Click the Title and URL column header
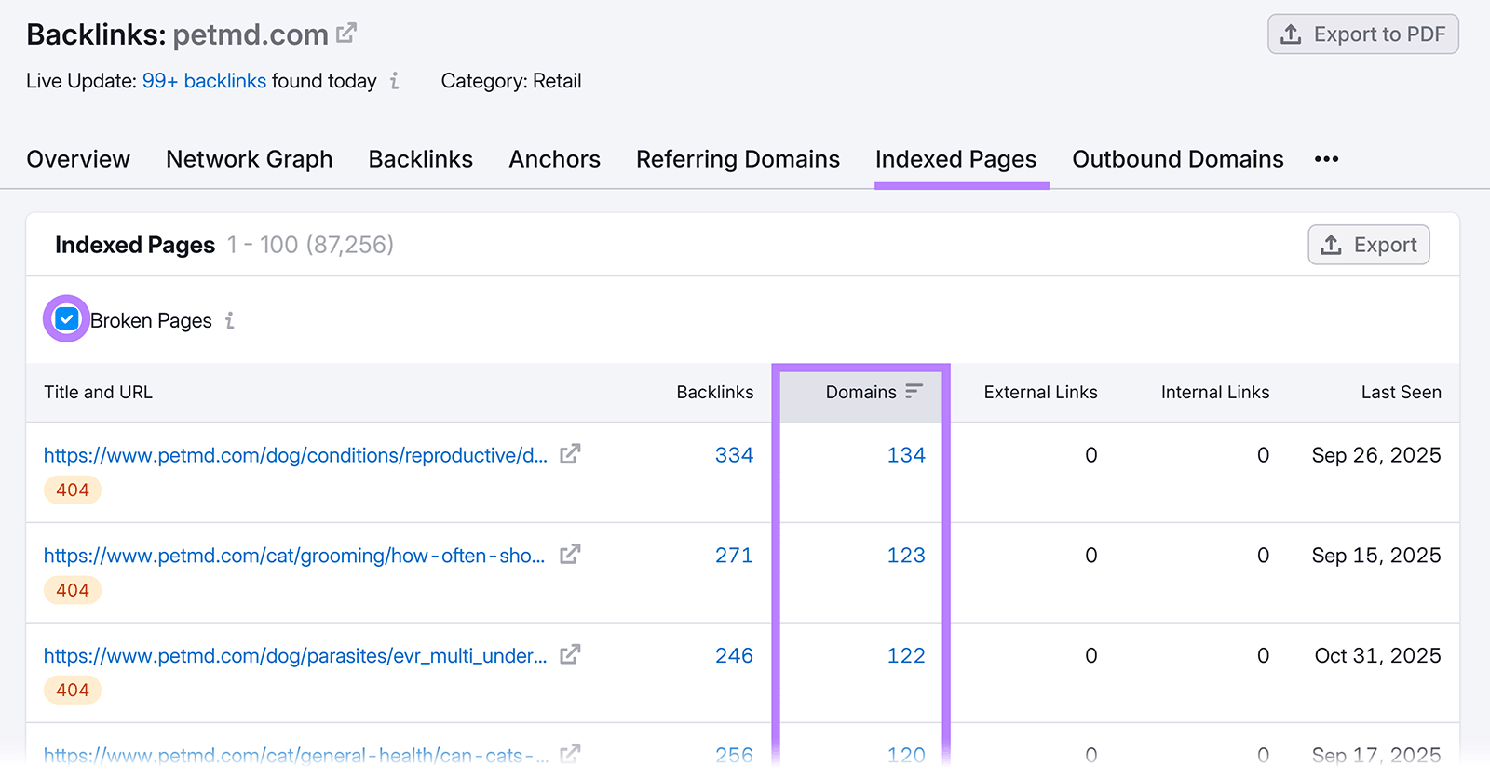Image resolution: width=1490 pixels, height=779 pixels. click(x=98, y=393)
